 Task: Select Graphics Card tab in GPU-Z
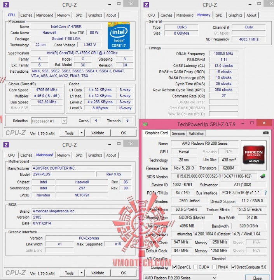tap(156, 133)
